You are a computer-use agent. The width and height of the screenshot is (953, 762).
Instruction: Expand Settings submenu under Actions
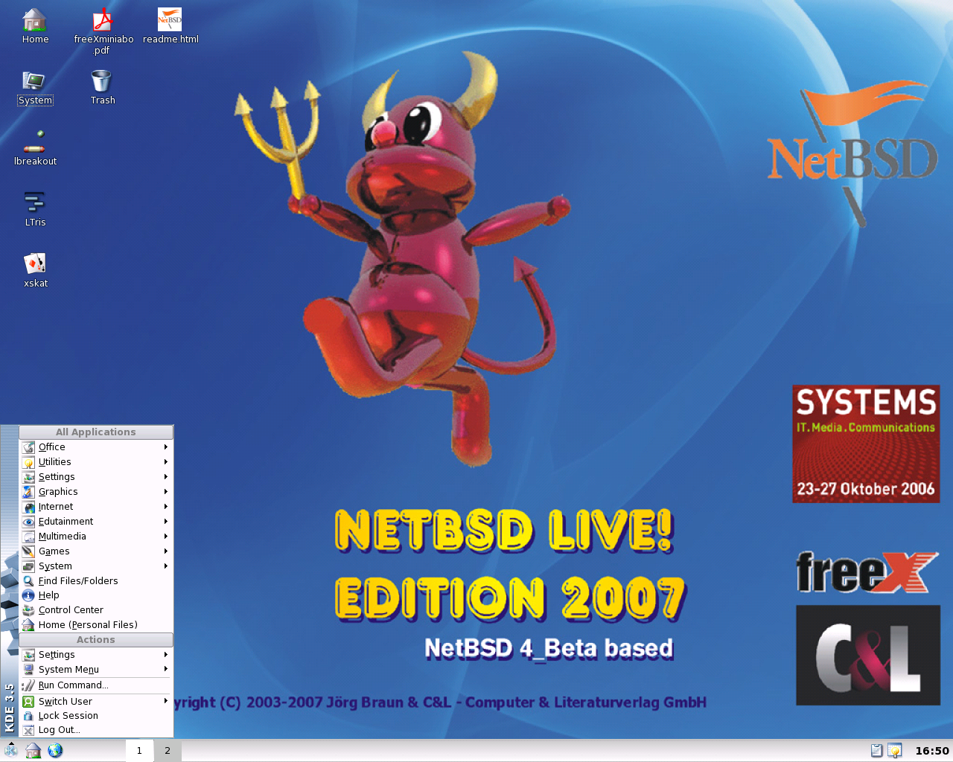(x=96, y=655)
